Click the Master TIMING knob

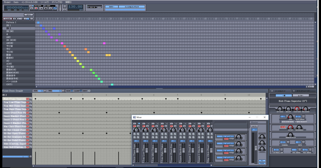pyautogui.click(x=262, y=143)
